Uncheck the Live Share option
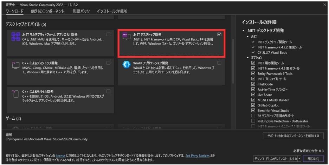329x165 pixels. point(253,94)
